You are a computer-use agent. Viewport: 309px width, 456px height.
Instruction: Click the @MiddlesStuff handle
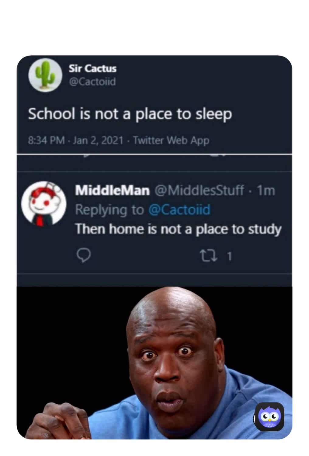click(x=199, y=191)
